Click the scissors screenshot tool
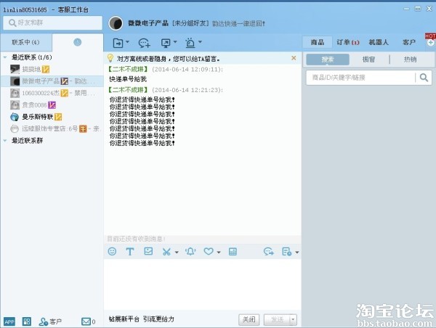 click(166, 252)
